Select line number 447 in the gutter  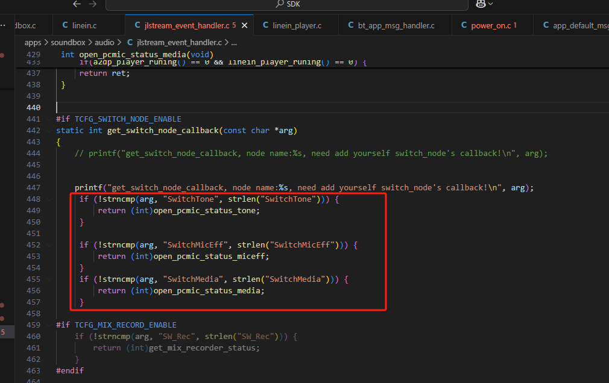(33, 188)
